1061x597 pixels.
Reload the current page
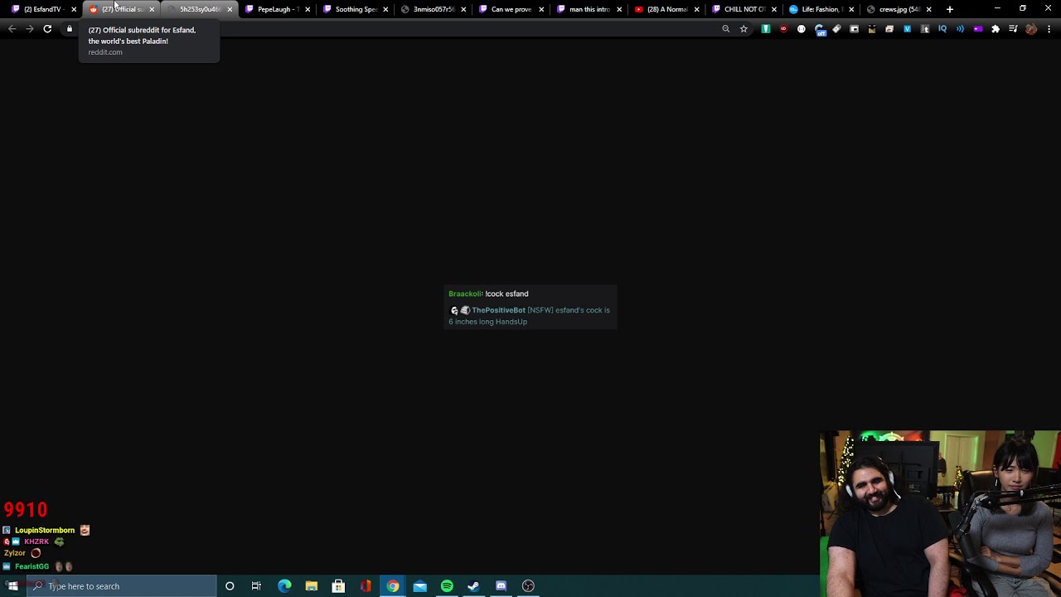click(47, 29)
